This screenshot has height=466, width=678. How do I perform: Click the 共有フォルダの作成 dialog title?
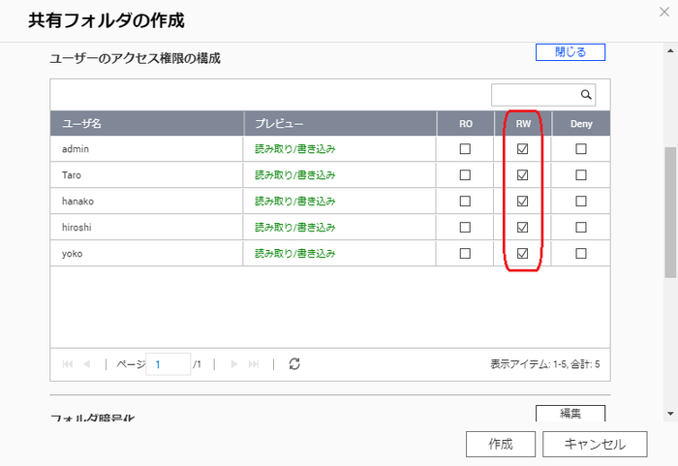(107, 20)
